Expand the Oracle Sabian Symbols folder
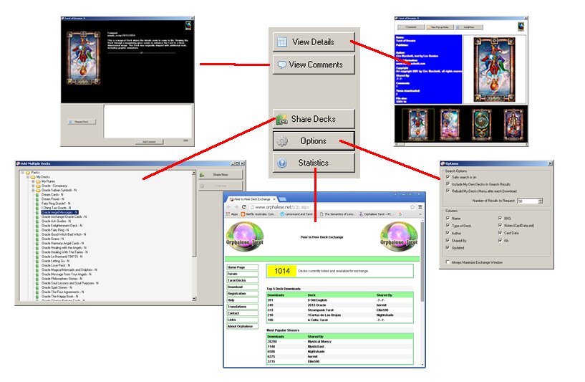 point(33,190)
